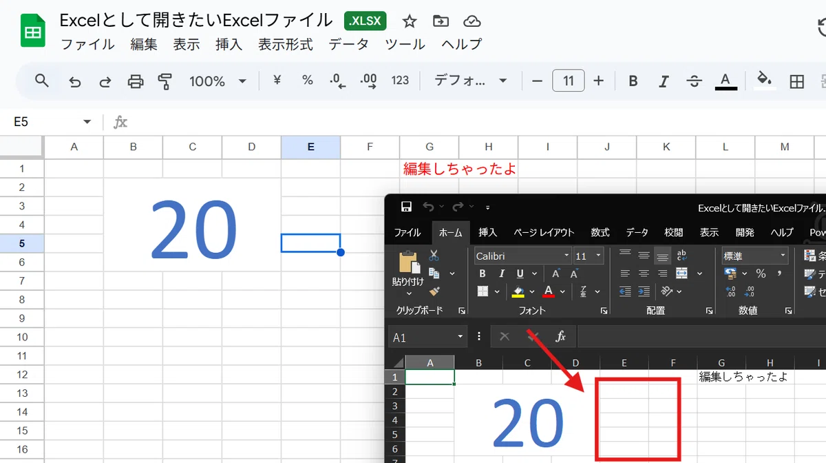Screen dimensions: 826x463
Task: Open Excel number format dropdown 標準
Action: tap(783, 256)
